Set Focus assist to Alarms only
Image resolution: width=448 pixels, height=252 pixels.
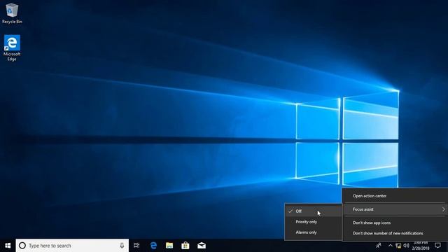coord(314,232)
